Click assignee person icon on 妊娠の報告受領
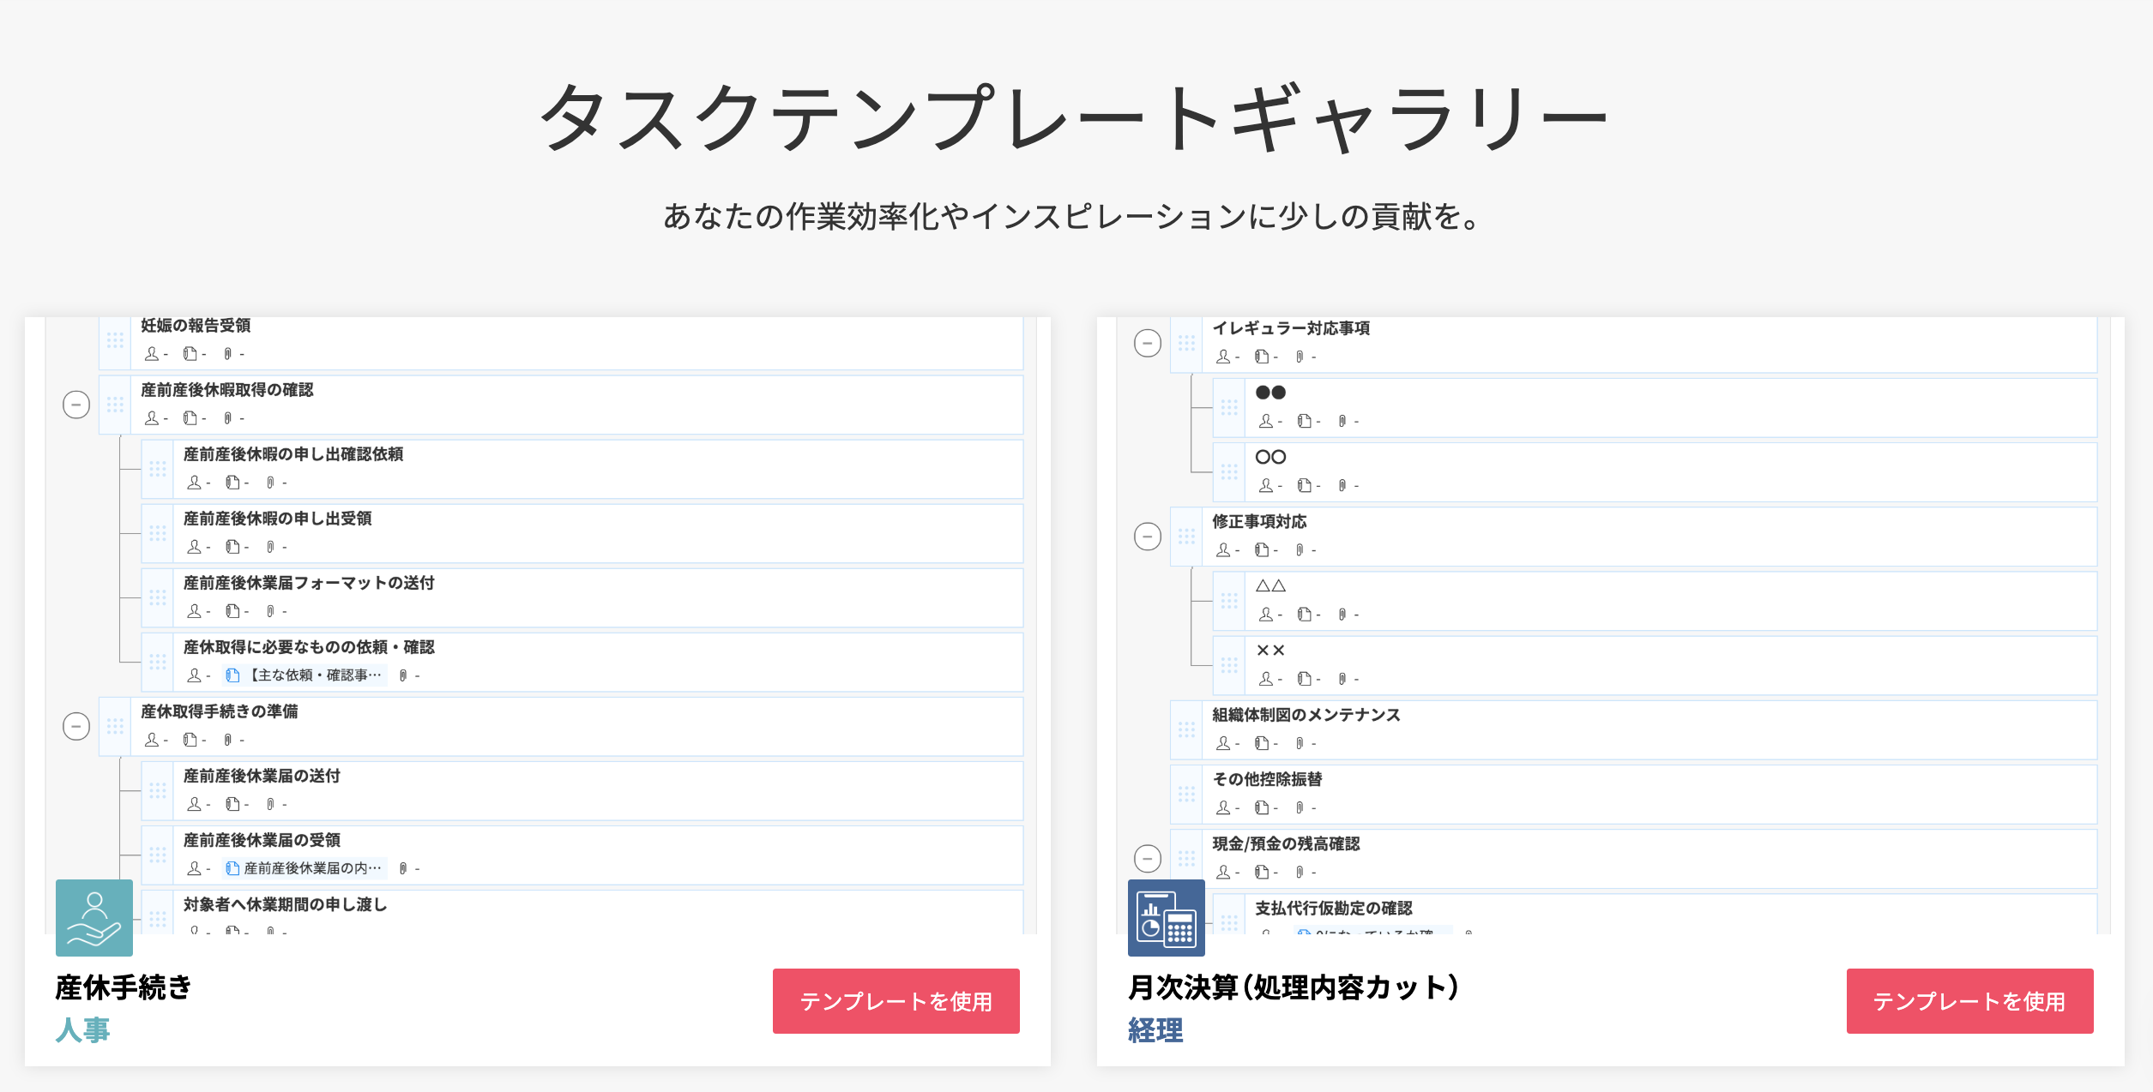The width and height of the screenshot is (2153, 1092). (152, 353)
